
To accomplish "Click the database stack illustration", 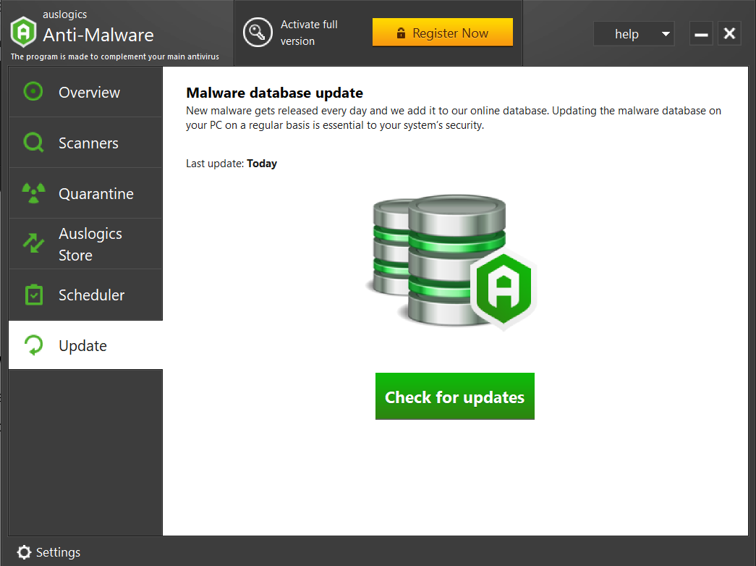I will click(x=441, y=261).
